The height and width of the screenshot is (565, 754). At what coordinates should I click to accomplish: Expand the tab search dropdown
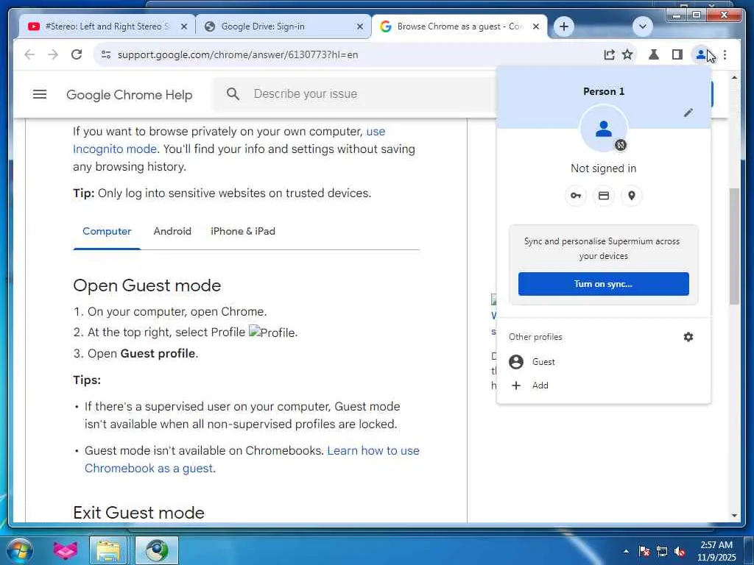[x=642, y=26]
